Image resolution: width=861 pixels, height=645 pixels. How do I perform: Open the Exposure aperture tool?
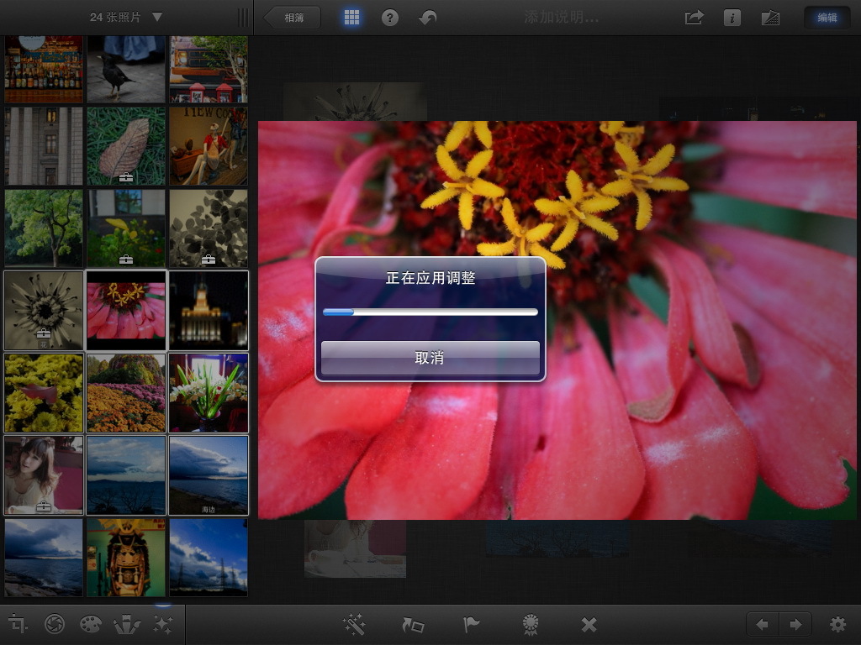(55, 624)
